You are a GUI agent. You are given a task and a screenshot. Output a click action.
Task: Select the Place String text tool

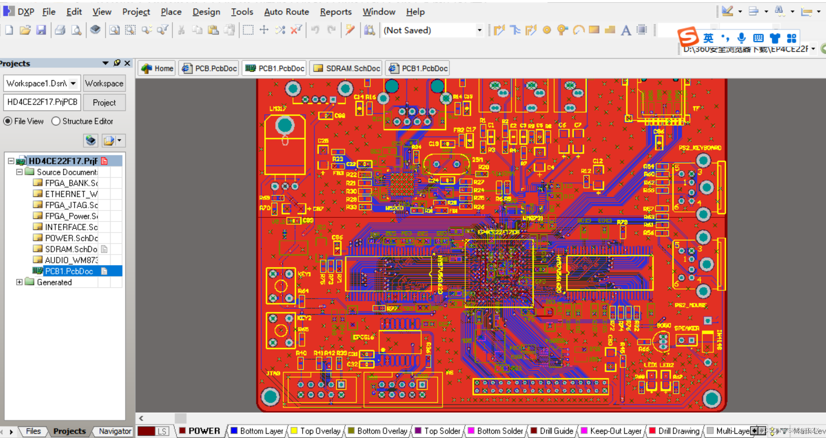[626, 30]
